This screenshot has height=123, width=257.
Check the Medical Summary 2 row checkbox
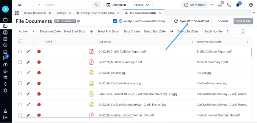[20, 62]
